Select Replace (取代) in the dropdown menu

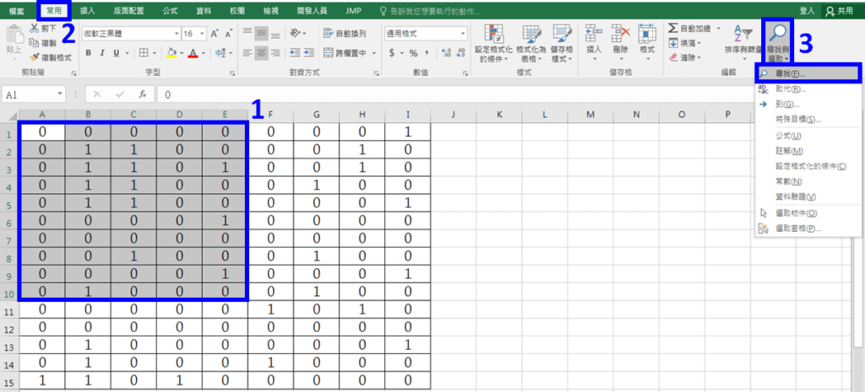pos(791,89)
